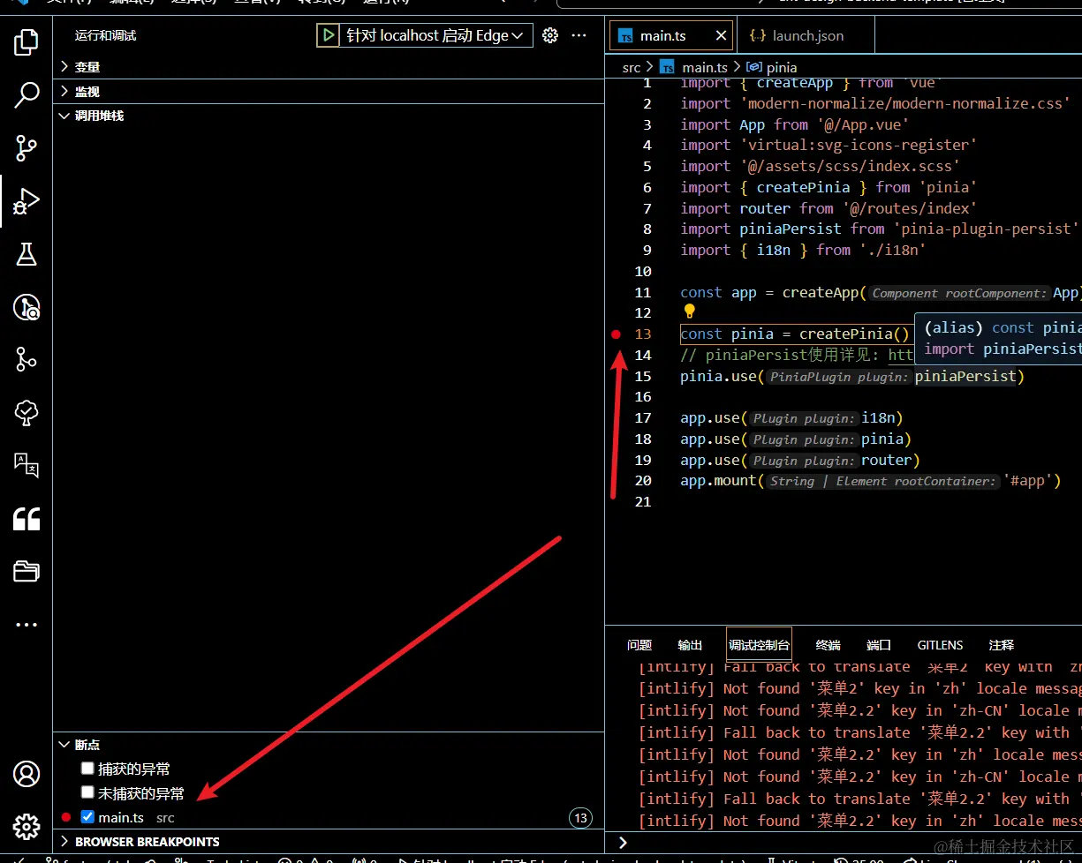Open the Git Graph branch icon view

[26, 359]
